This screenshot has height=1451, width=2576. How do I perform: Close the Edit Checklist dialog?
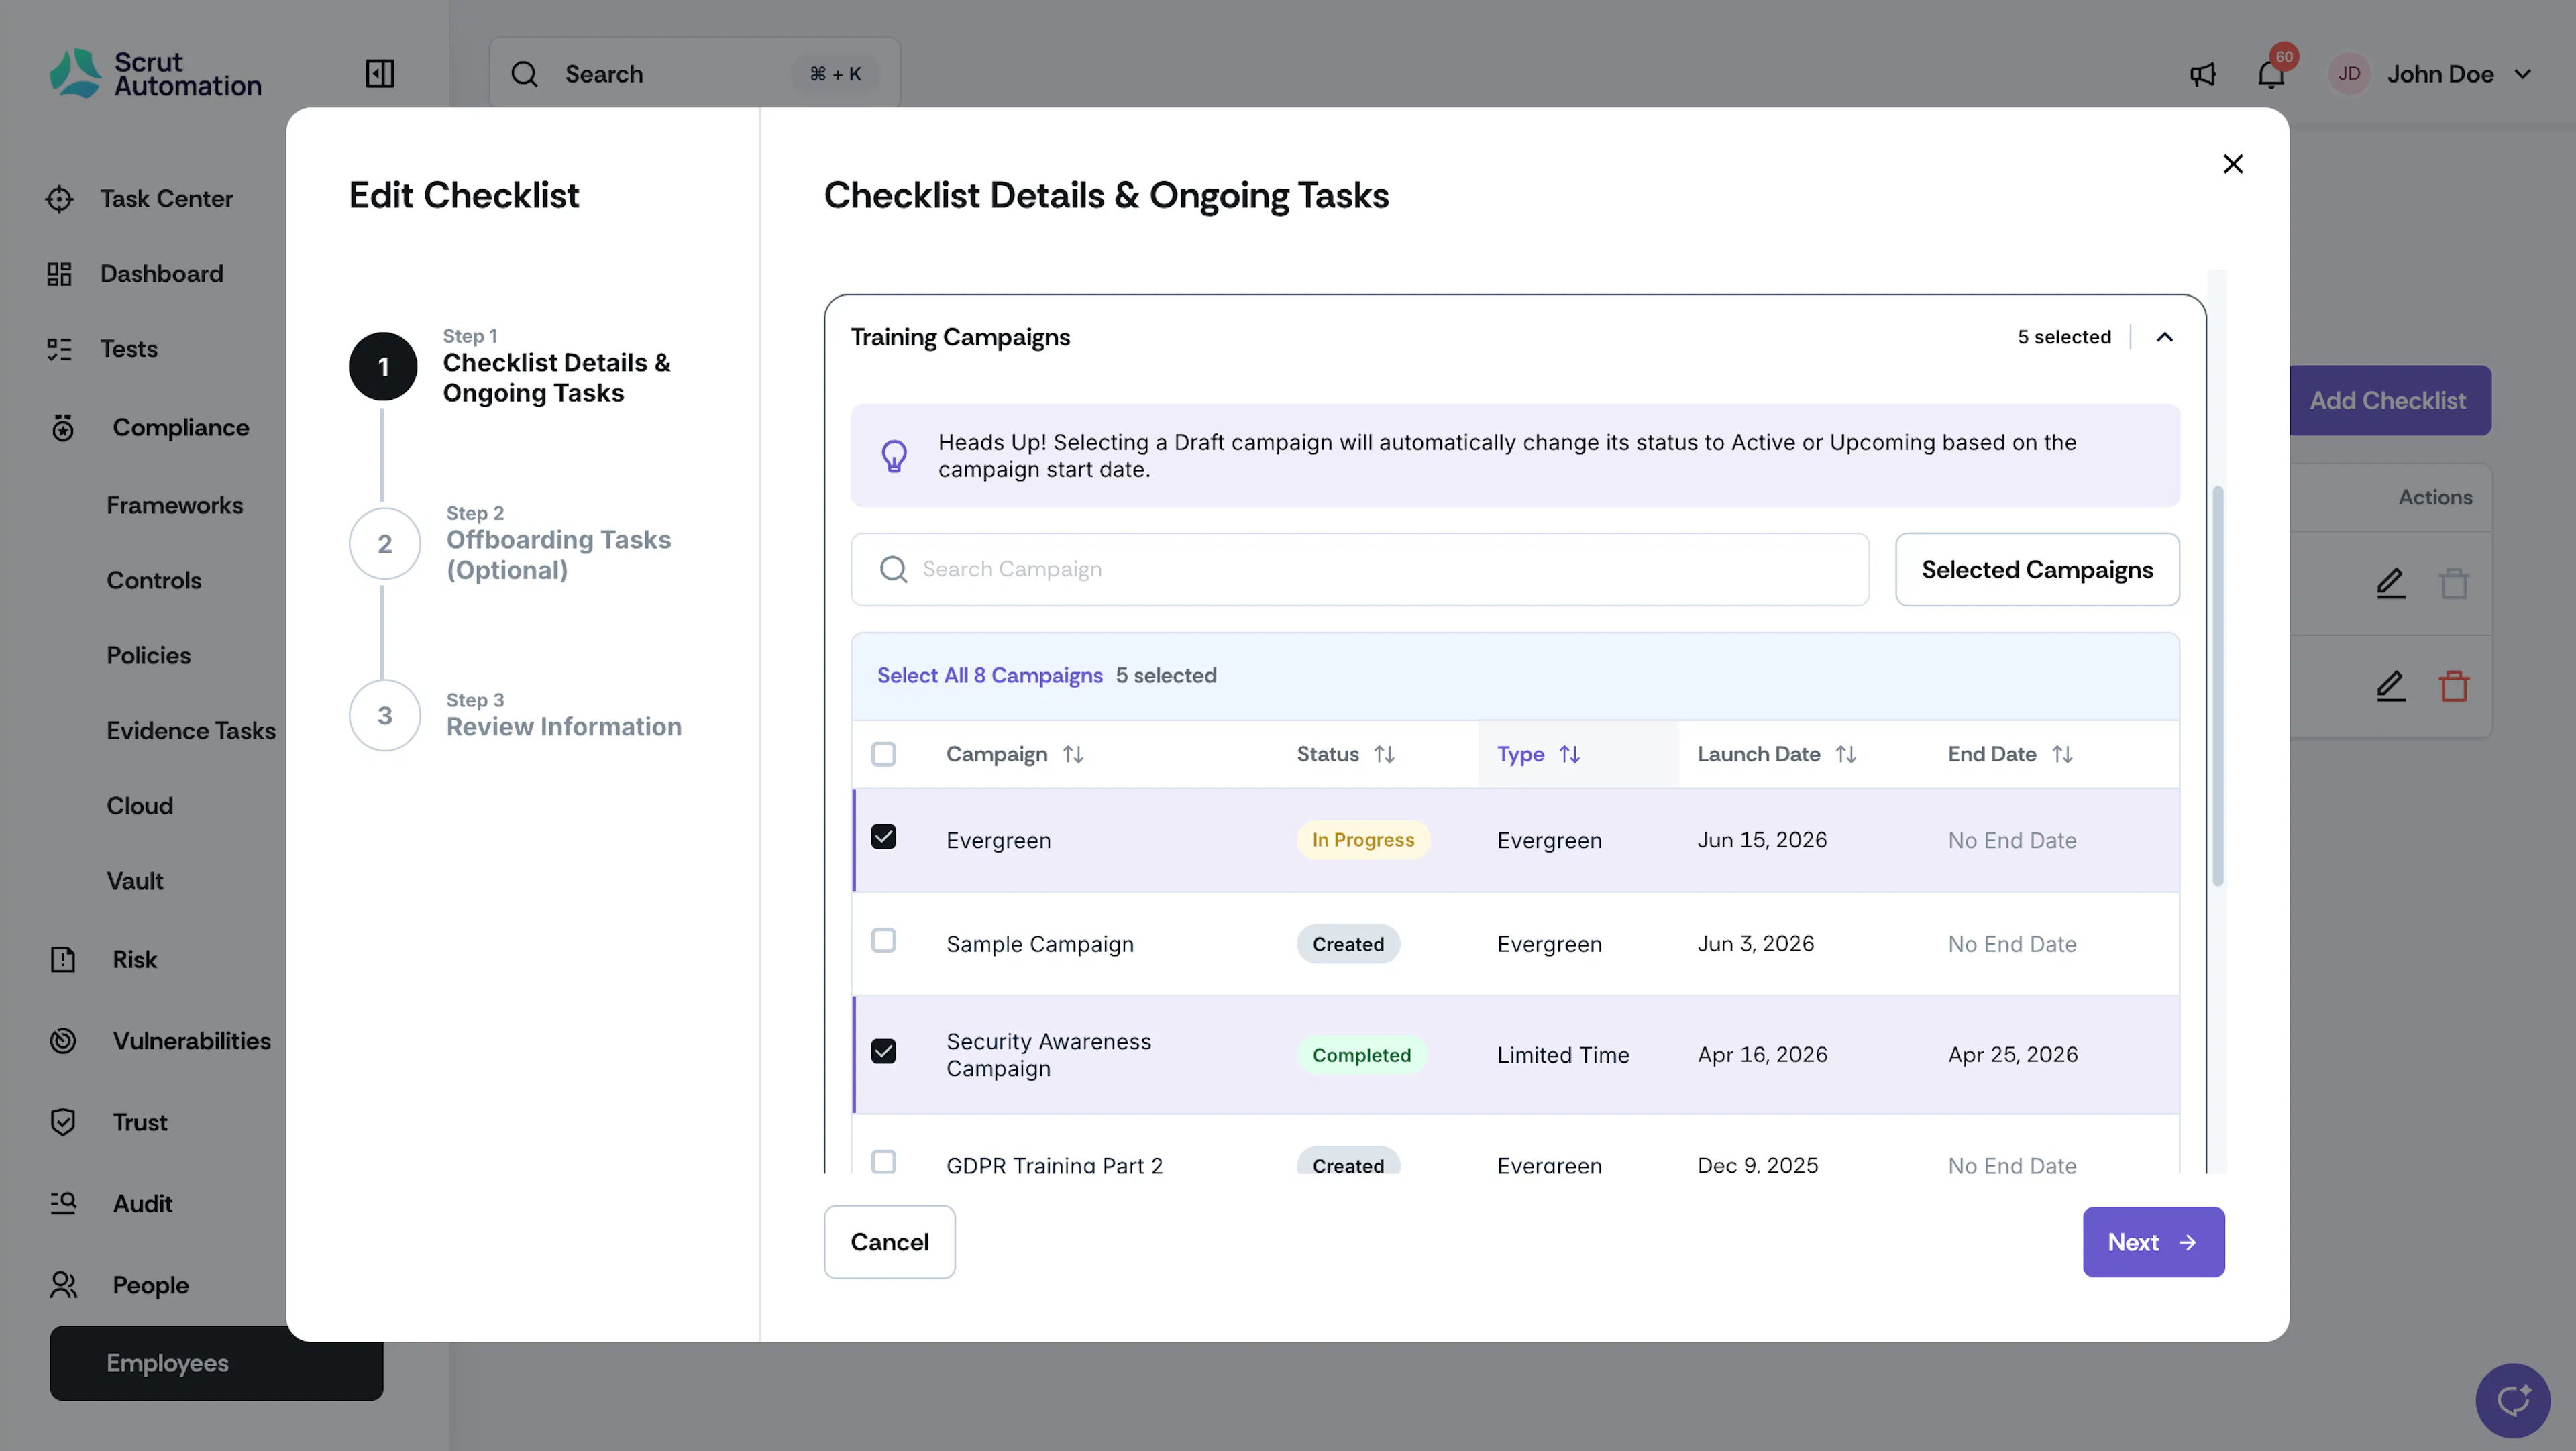coord(2233,164)
